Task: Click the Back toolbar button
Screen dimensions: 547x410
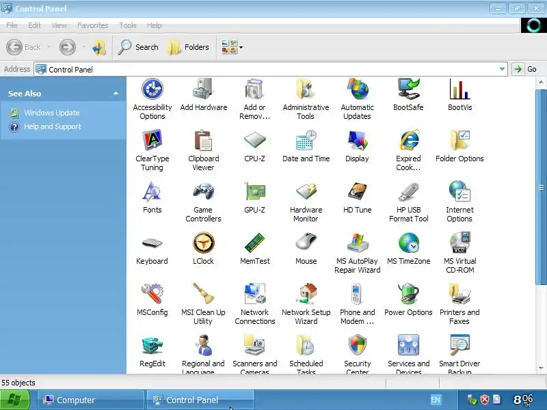Action: pyautogui.click(x=24, y=47)
